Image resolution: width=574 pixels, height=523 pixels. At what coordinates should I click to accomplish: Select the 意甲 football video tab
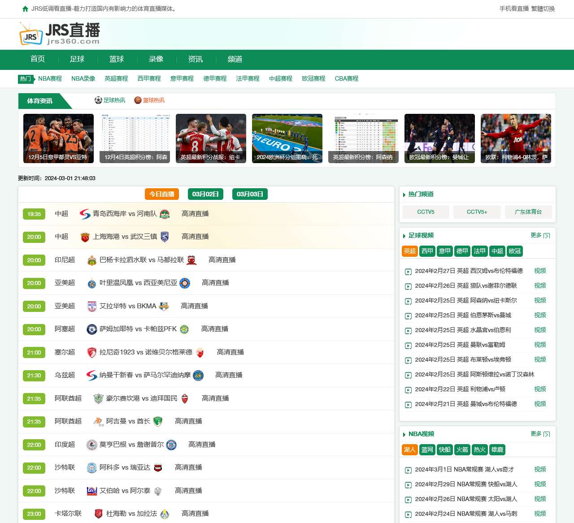click(x=445, y=251)
